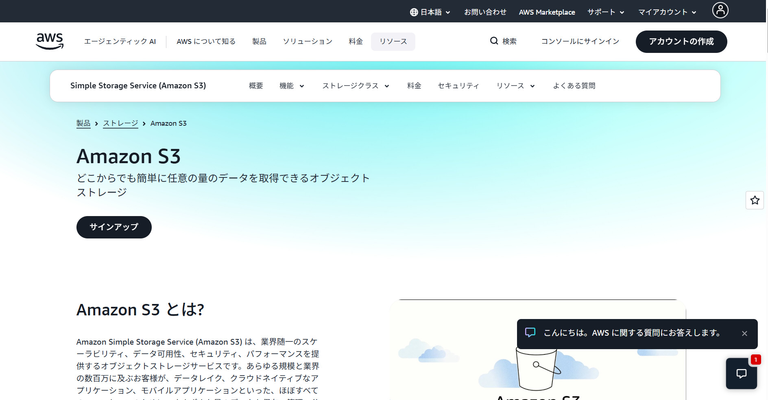Click the Amazon S3 とは? heading
The width and height of the screenshot is (768, 400).
140,310
